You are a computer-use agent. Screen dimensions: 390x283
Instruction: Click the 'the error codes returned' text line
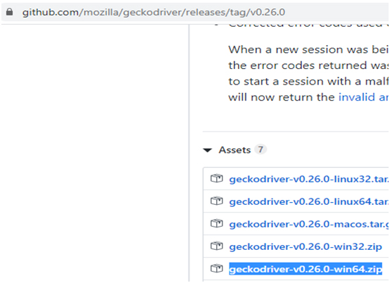pos(308,65)
